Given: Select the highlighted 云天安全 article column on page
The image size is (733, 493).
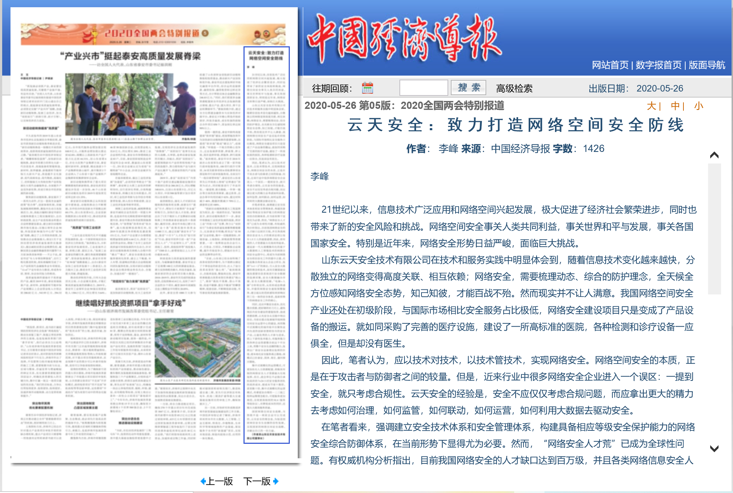Looking at the screenshot, I should point(267,245).
